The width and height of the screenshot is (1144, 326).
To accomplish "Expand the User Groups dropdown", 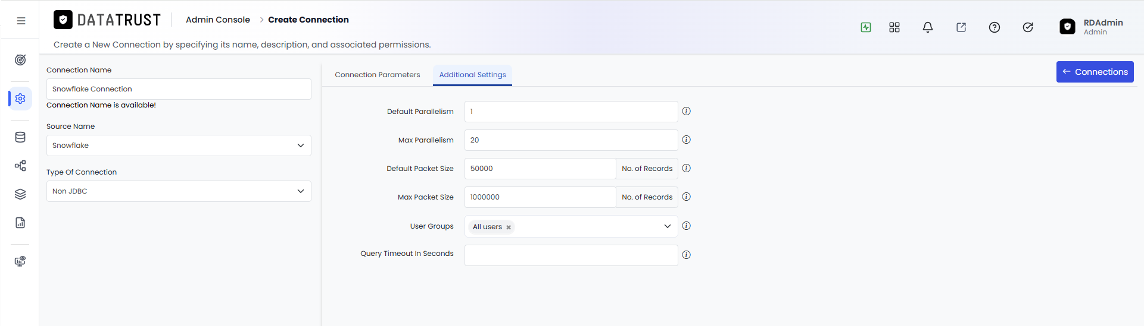I will [668, 226].
